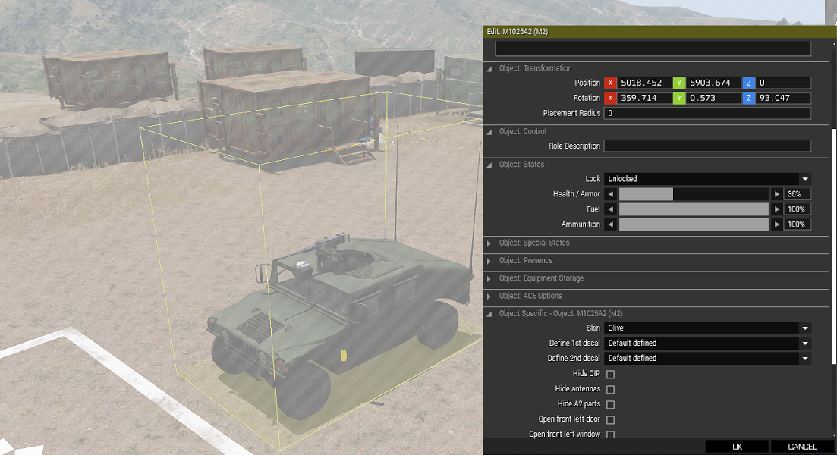Viewport: 837px width, 455px height.
Task: Confirm changes with OK button
Action: point(737,447)
